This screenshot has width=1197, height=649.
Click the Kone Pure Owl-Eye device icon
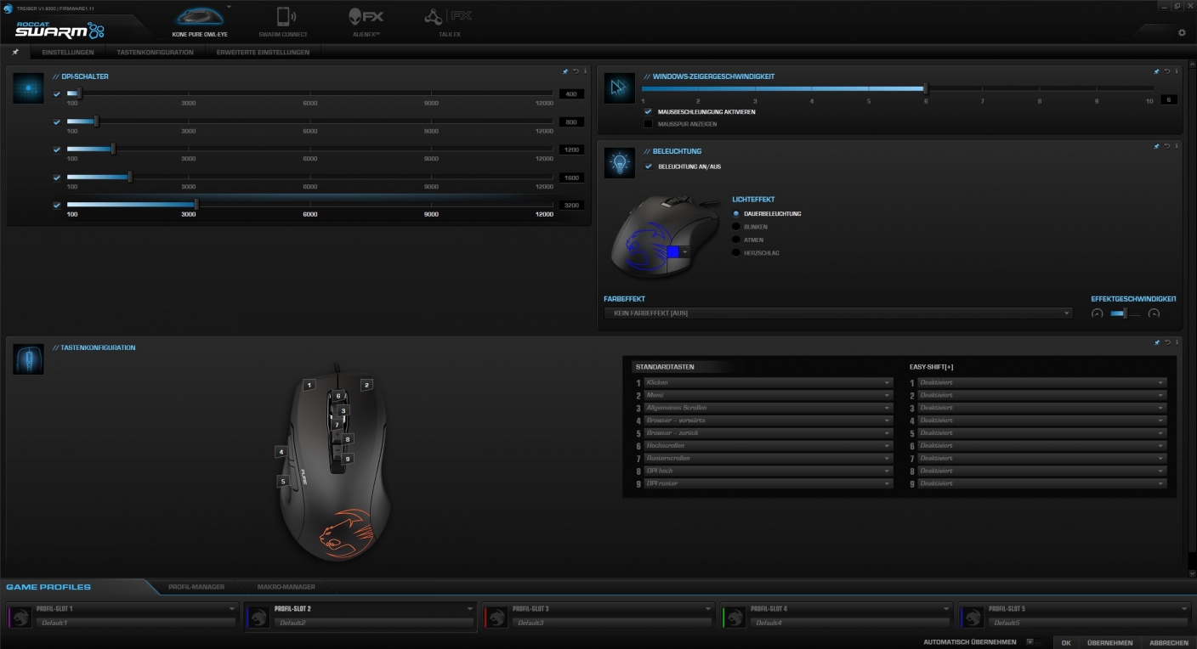pyautogui.click(x=201, y=19)
